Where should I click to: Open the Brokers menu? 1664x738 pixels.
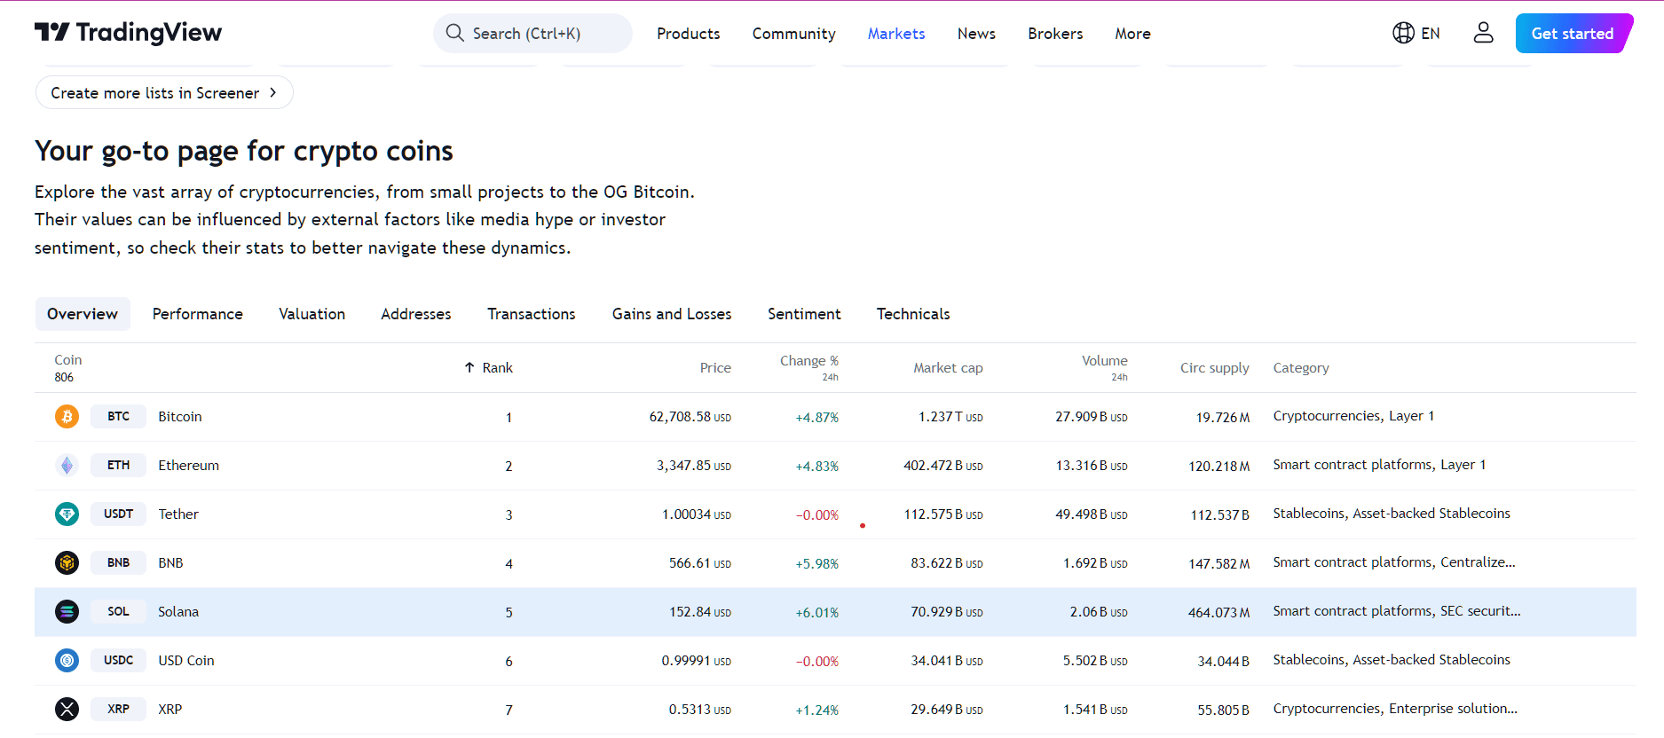pos(1055,34)
